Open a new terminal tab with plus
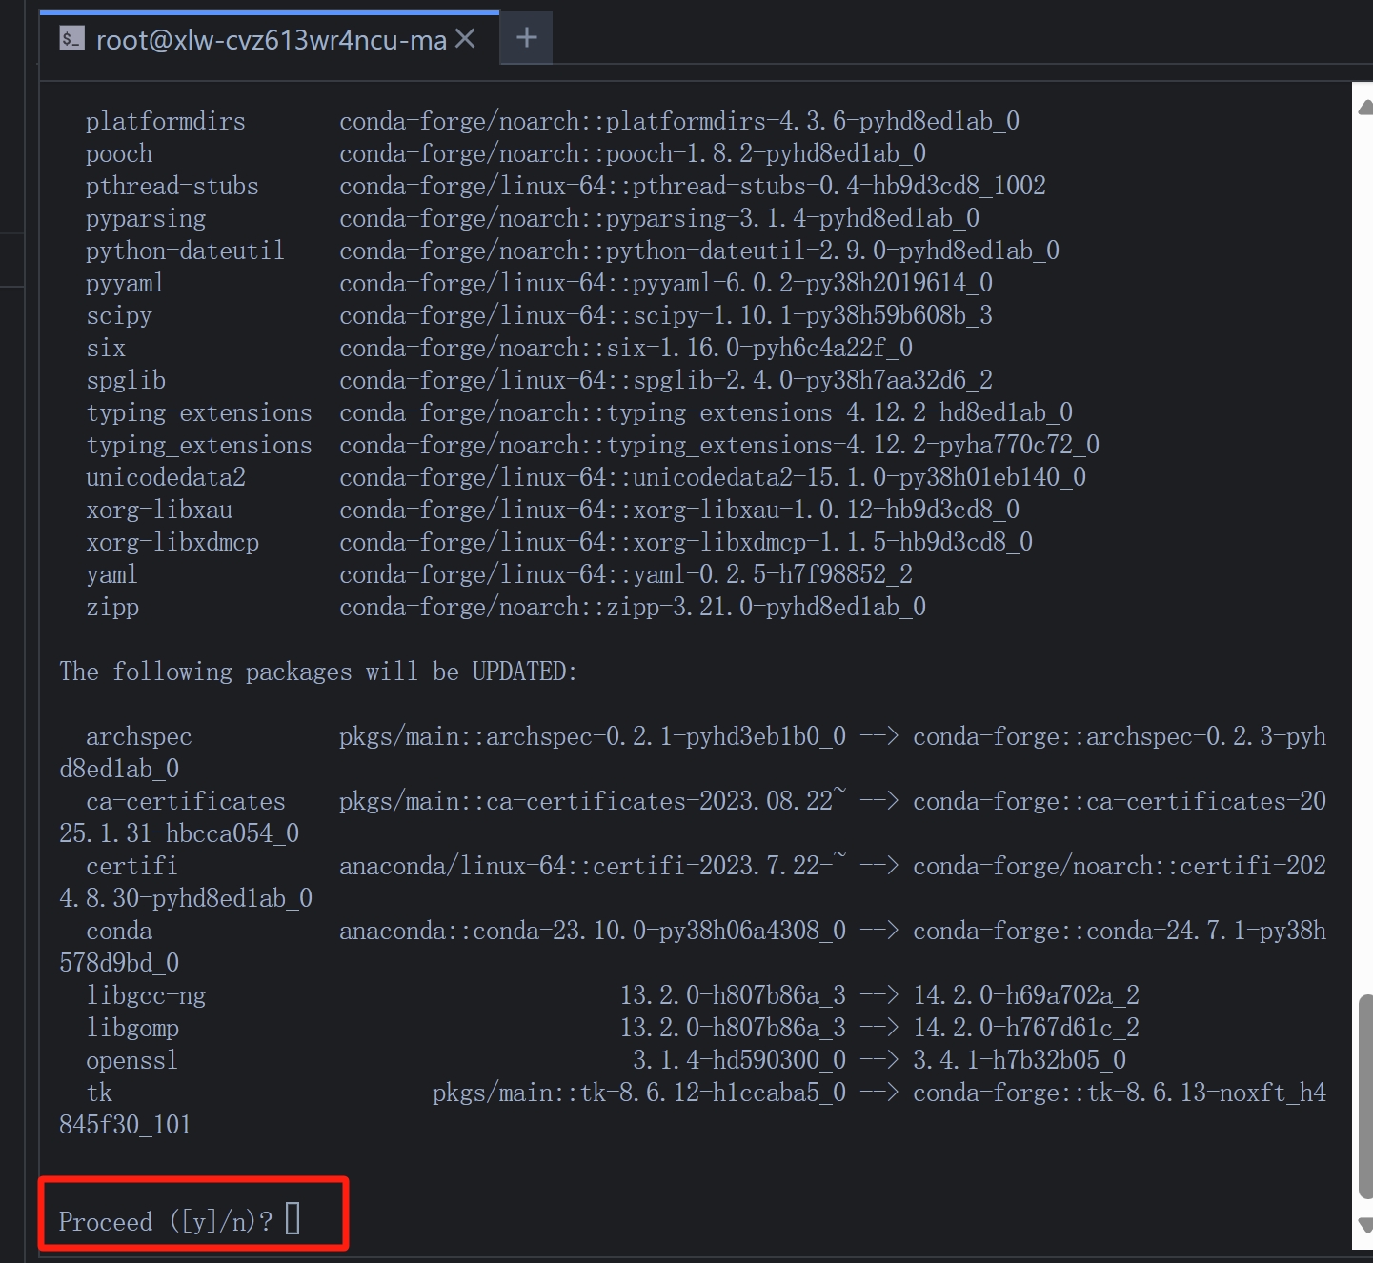 point(526,38)
